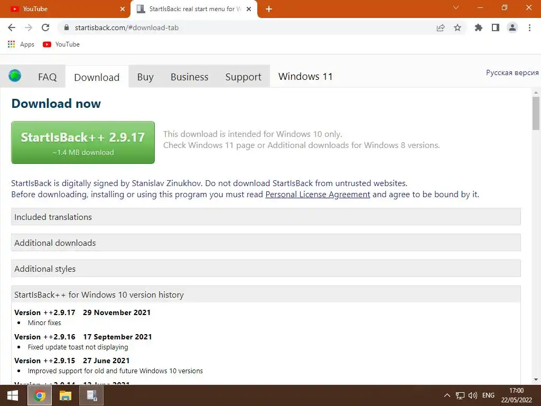The width and height of the screenshot is (541, 406).
Task: Bookmark this page with the star
Action: click(458, 27)
